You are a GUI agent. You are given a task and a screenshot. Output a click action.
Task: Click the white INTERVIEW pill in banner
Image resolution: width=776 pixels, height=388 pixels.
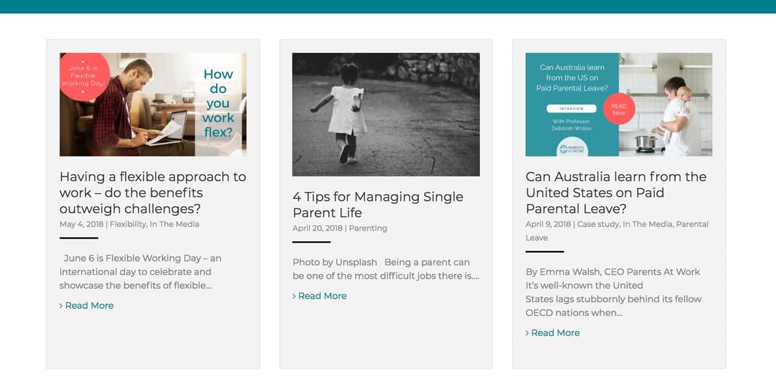(571, 109)
